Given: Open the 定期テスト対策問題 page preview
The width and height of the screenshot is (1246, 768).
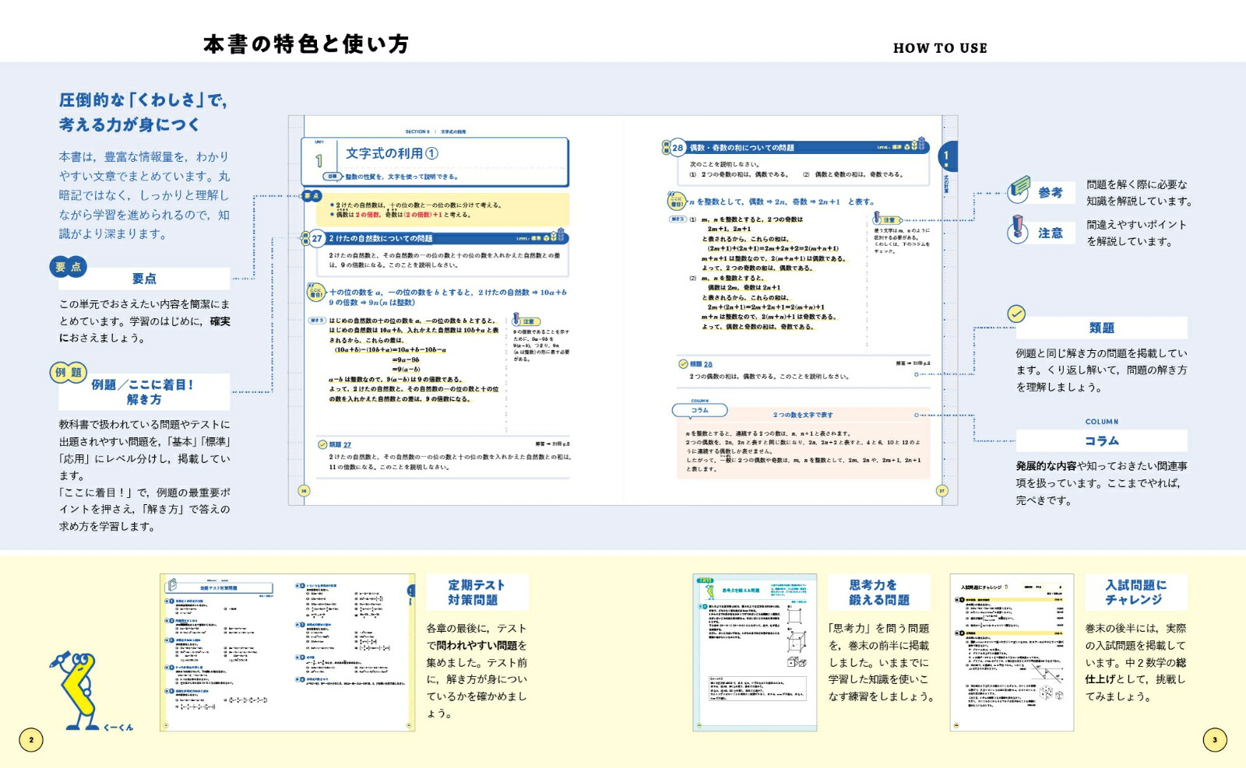Looking at the screenshot, I should [x=287, y=652].
